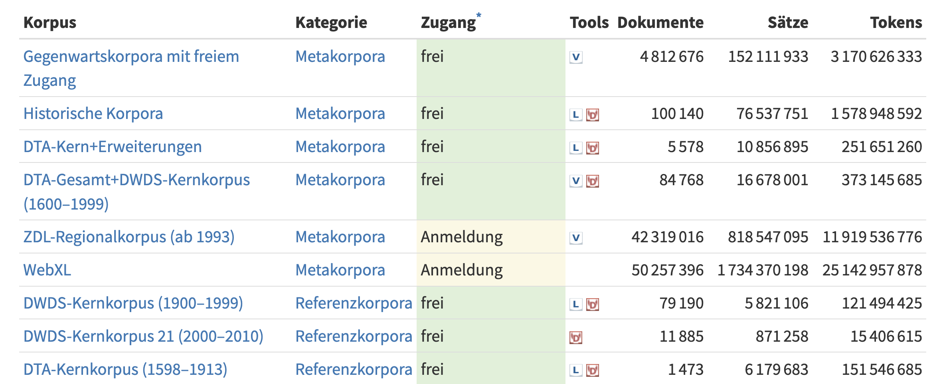Viewport: 945px width, 384px height.
Task: Open the Gegenwartskorpora mit freiem Zugang link
Action: (x=131, y=57)
